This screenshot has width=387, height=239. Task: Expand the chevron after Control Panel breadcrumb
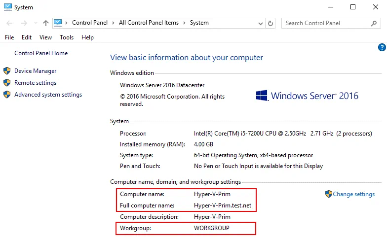point(114,23)
